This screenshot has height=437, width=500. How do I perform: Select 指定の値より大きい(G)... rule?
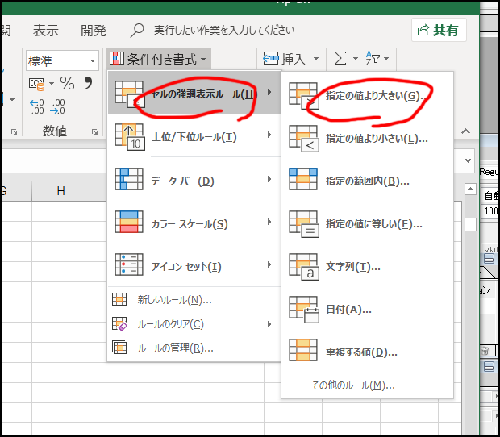(x=367, y=96)
